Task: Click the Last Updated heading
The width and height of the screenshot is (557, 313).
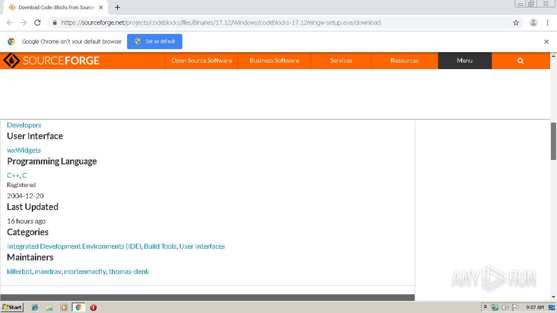Action: pos(33,207)
